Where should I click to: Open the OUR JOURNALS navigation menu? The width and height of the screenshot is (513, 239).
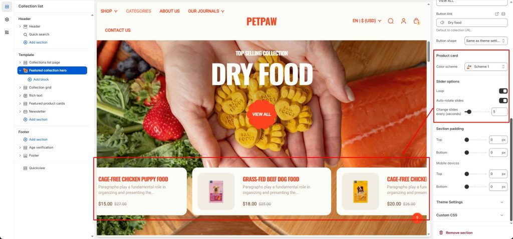(206, 11)
